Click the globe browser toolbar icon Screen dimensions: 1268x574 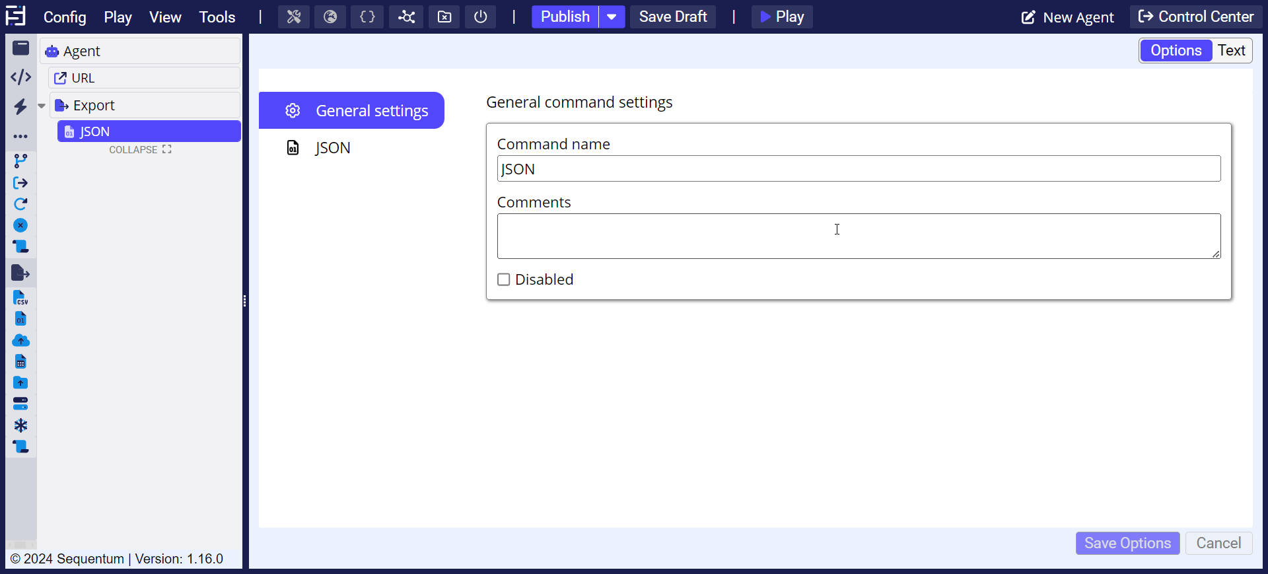click(x=330, y=17)
